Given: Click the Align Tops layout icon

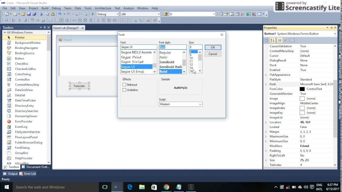Looking at the screenshot, I should pyautogui.click(x=32, y=20).
